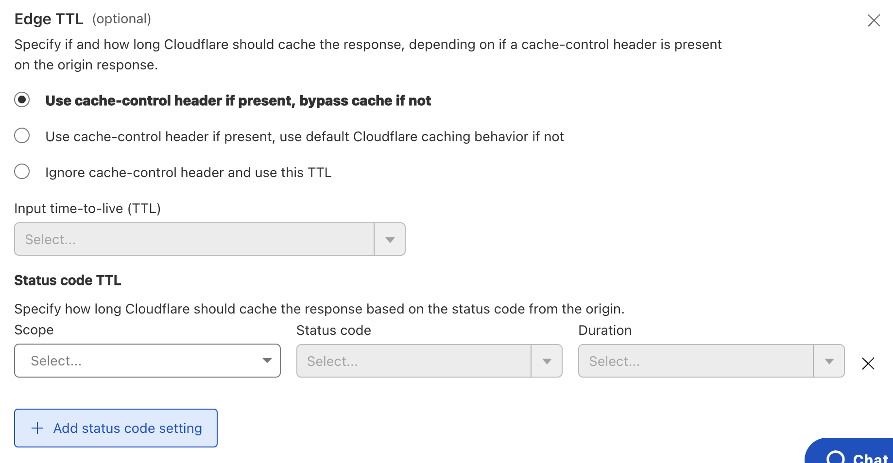Click the Duration select field

coord(695,361)
